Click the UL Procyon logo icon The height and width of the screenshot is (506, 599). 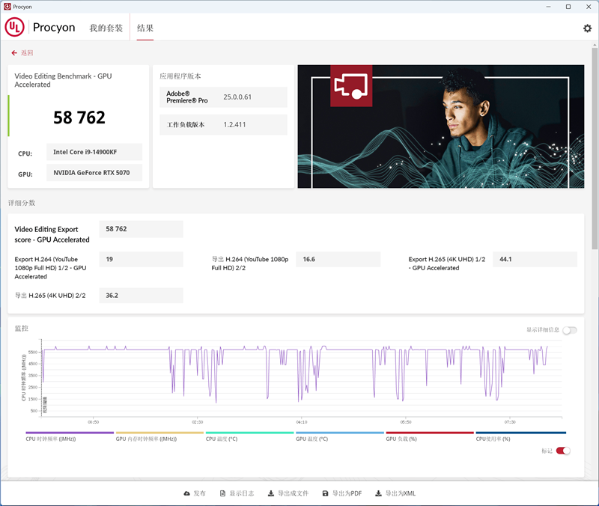point(15,27)
